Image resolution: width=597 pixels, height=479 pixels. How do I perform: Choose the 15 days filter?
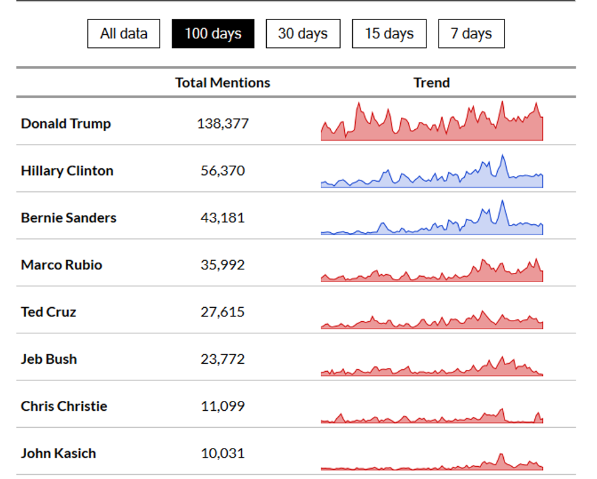tap(389, 34)
